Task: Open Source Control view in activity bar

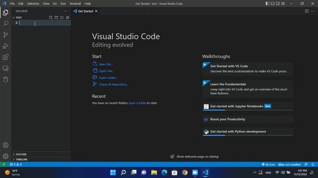Action: (5, 35)
